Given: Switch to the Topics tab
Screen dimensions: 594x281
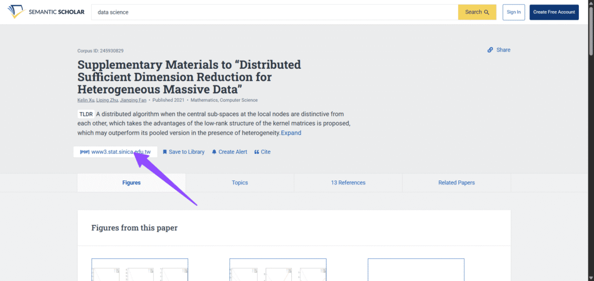Looking at the screenshot, I should click(240, 183).
